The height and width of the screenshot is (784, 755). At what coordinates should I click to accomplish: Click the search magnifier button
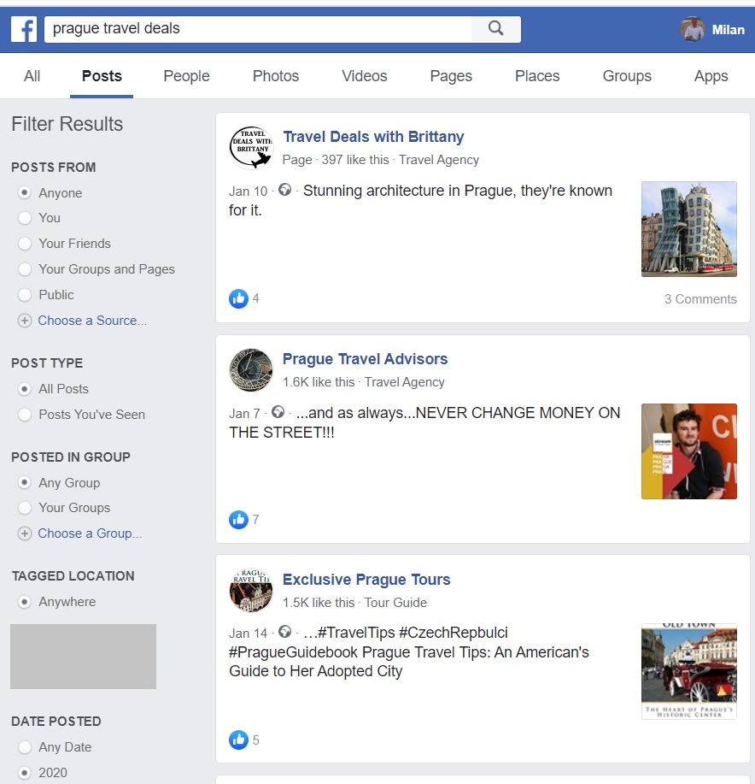(495, 28)
